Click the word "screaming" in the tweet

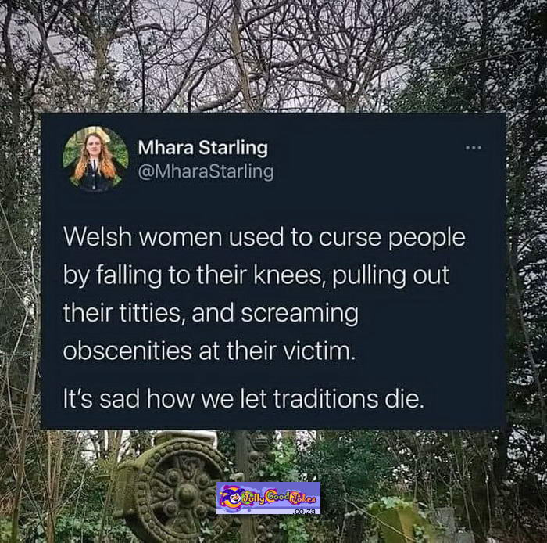tap(299, 313)
